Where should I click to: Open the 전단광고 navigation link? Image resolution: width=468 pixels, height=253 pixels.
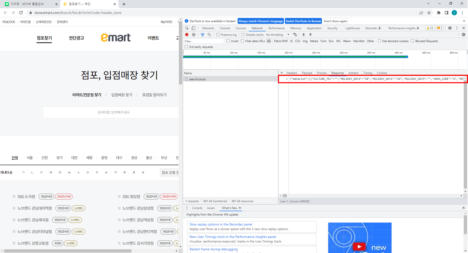[76, 38]
